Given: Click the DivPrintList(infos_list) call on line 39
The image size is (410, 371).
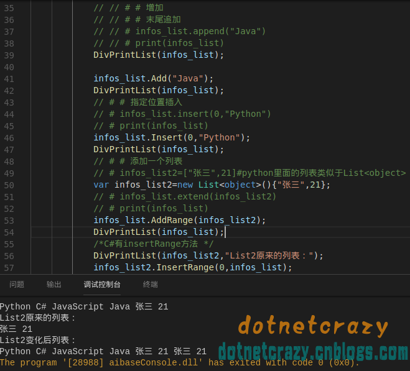Looking at the screenshot, I should point(159,55).
